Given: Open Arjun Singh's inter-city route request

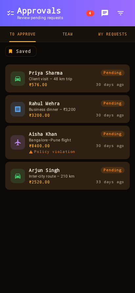Looking at the screenshot, I should (67, 176).
